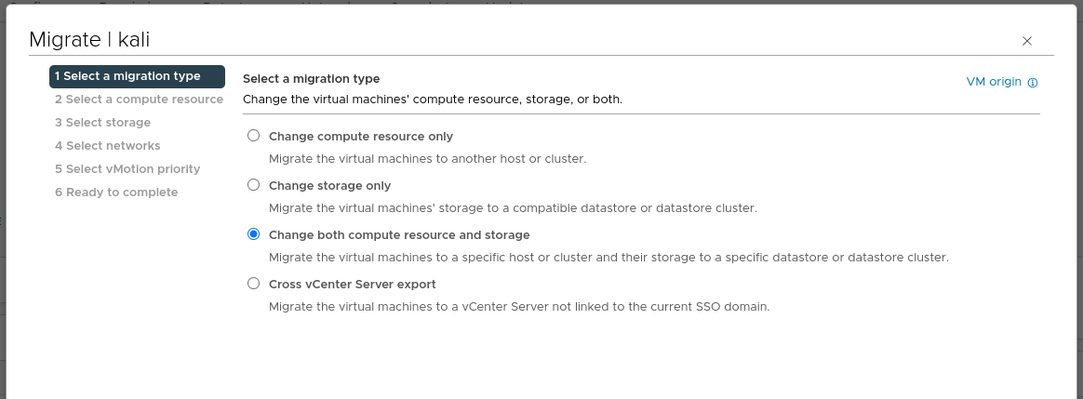Click description about migrating to another host

click(426, 159)
